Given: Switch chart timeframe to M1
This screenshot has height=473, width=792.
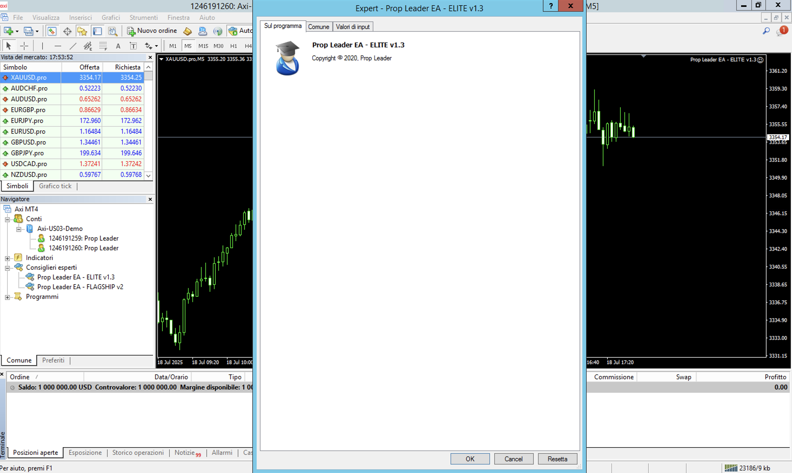Looking at the screenshot, I should pyautogui.click(x=173, y=46).
